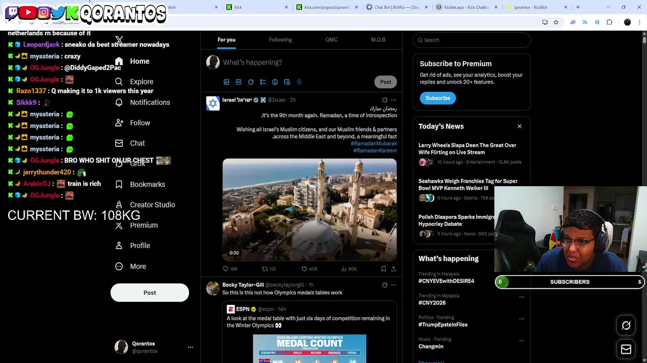Open Grok enhance icon in post composer

251,82
